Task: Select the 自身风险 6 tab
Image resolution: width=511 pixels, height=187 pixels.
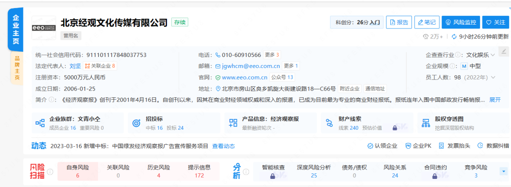Action: point(78,171)
